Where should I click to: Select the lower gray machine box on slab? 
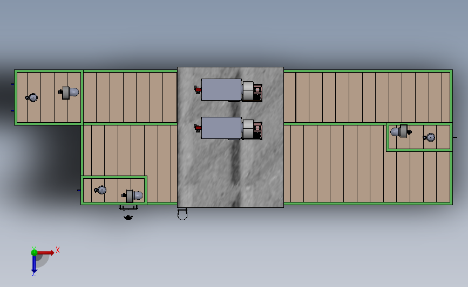click(221, 128)
